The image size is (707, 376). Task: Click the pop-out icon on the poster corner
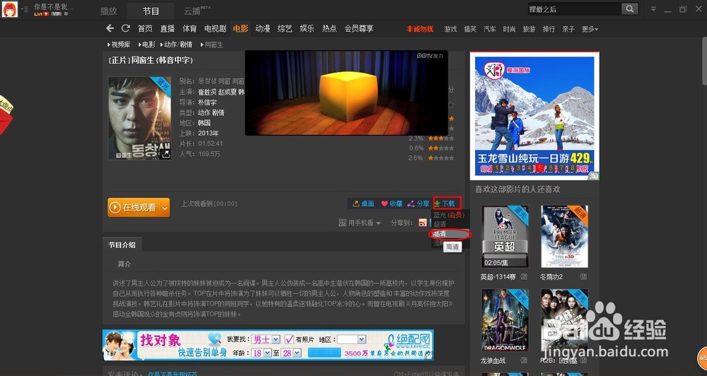pos(166,154)
